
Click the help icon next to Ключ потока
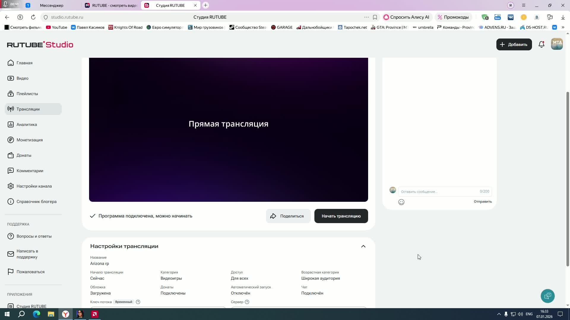coord(138,302)
